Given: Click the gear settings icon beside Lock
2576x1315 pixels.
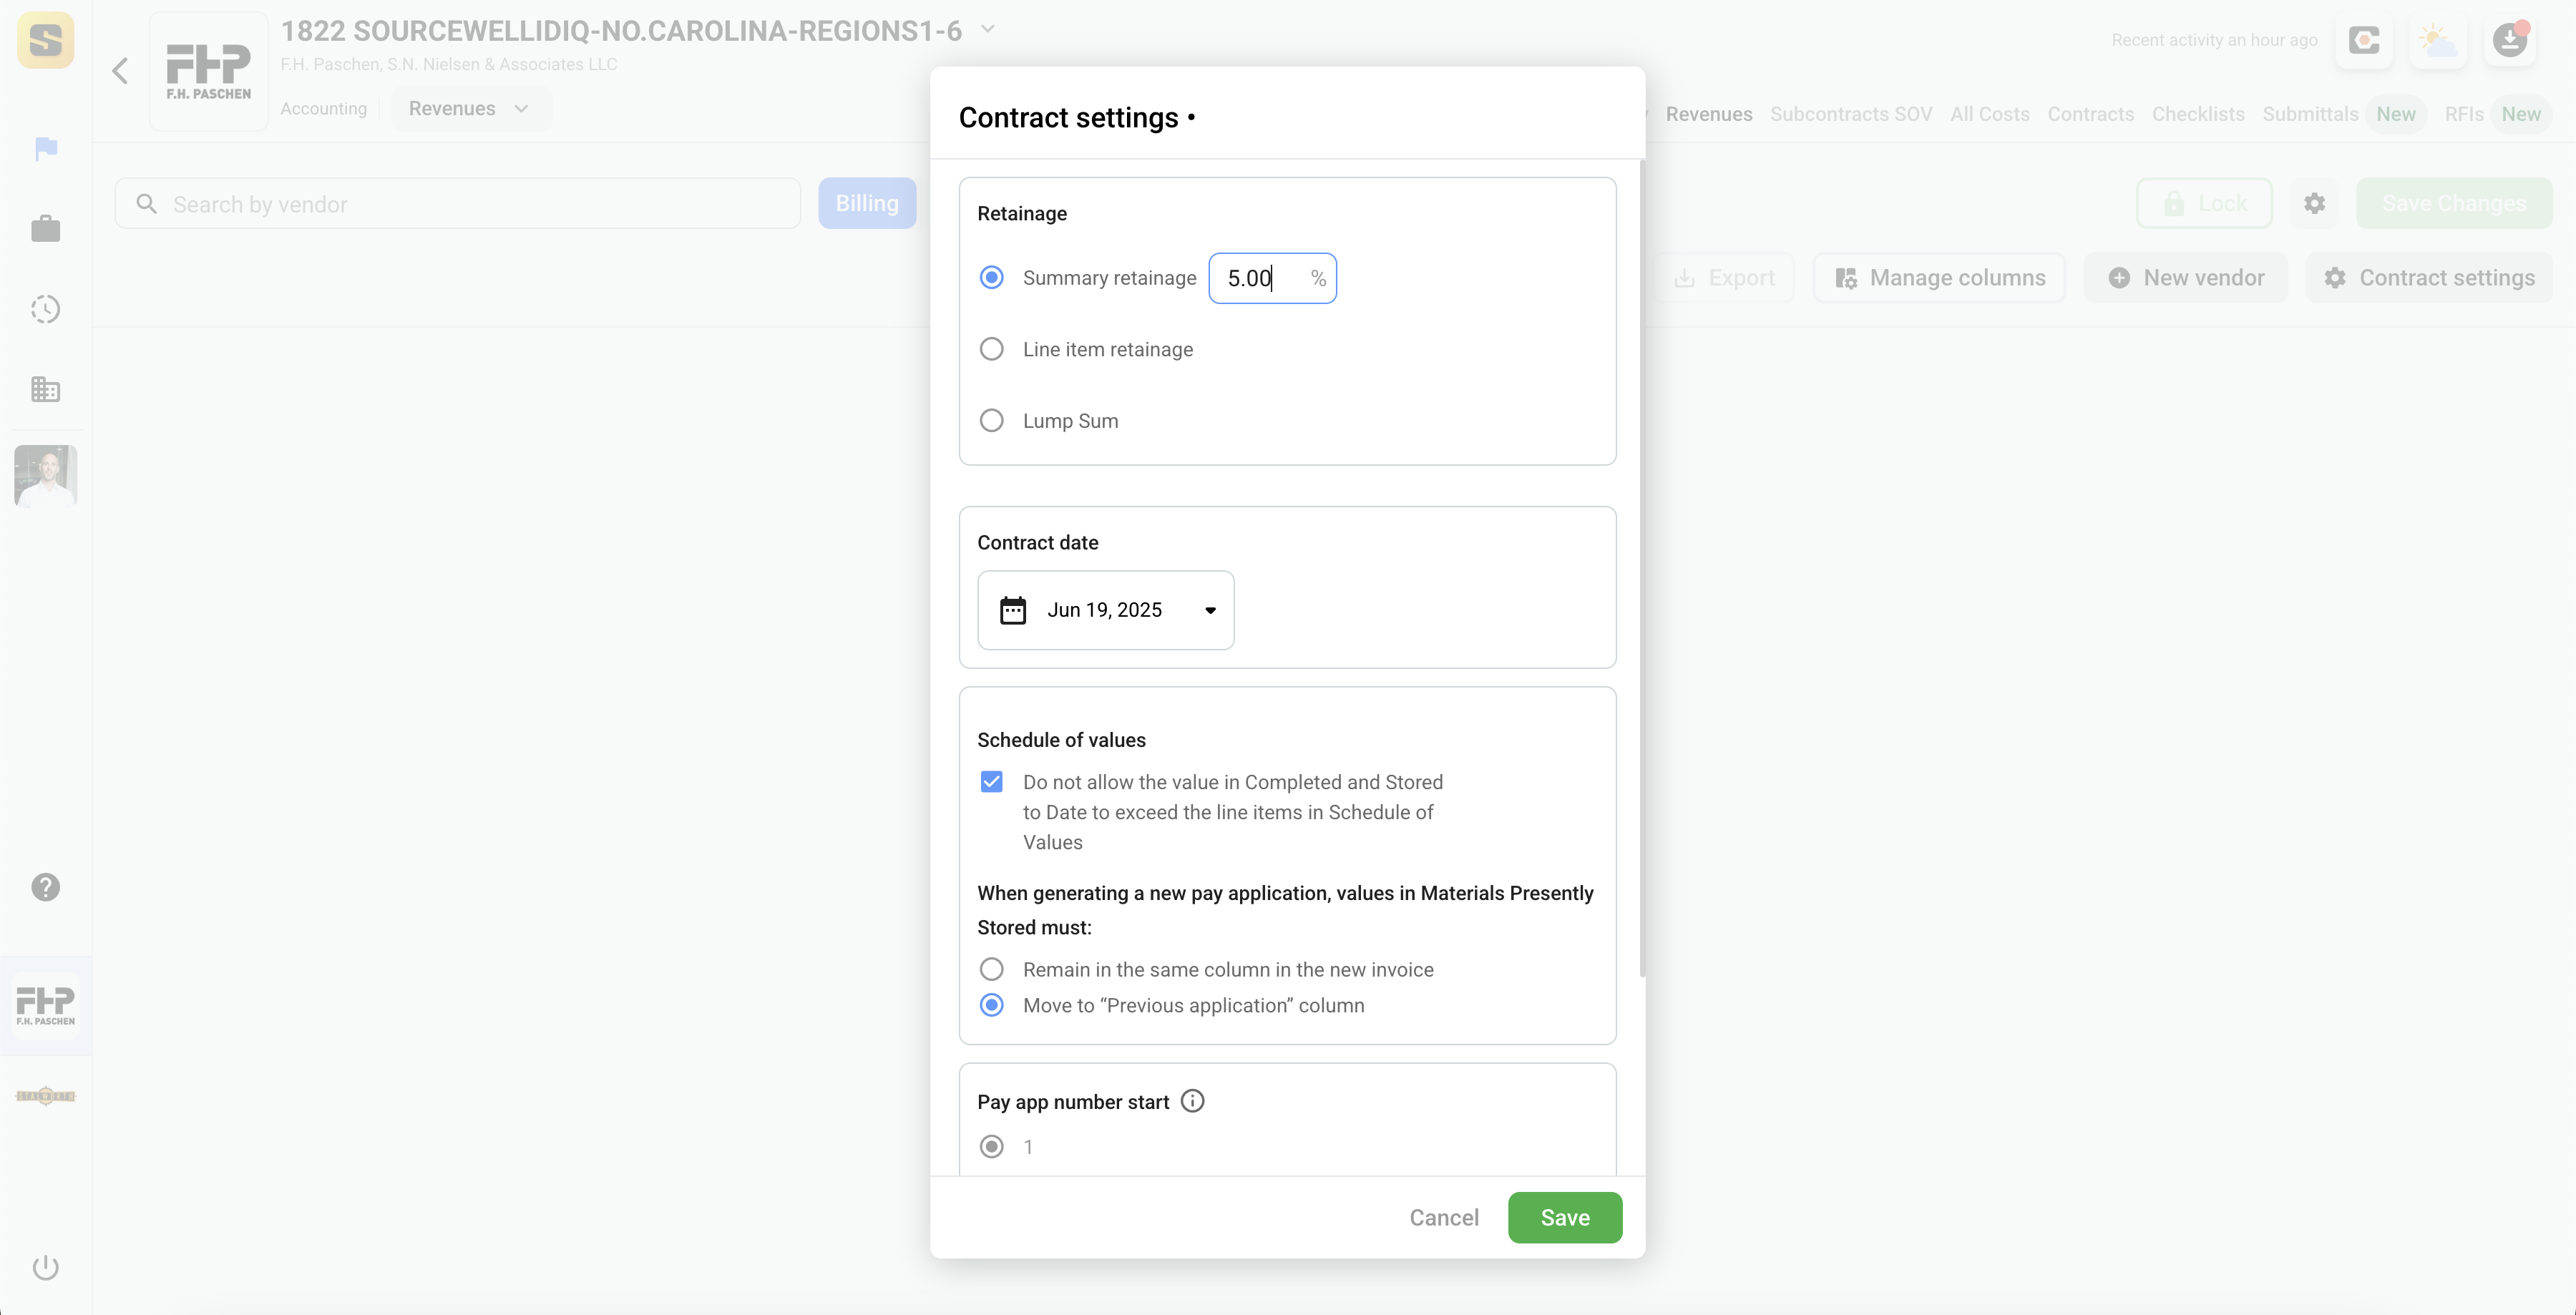Looking at the screenshot, I should coord(2314,204).
